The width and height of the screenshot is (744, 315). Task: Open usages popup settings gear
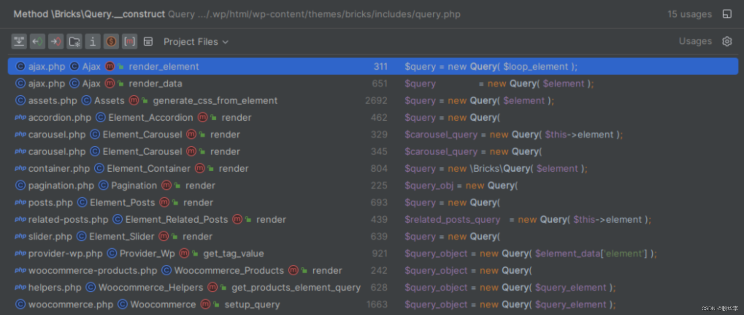(727, 41)
